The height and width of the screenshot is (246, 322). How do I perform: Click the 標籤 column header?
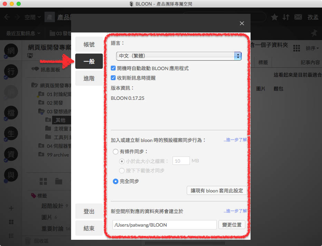tap(263, 63)
